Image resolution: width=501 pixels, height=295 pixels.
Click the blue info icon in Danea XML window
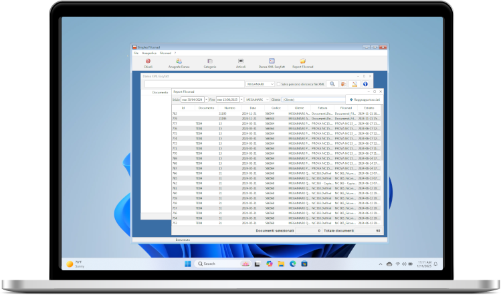pos(365,84)
